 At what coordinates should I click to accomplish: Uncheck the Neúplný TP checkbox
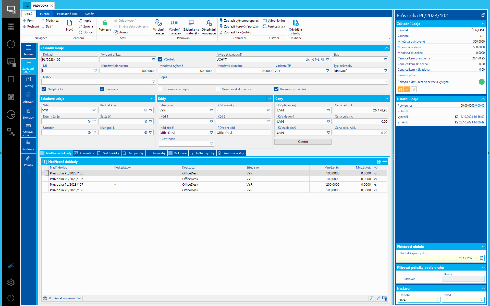coord(44,89)
